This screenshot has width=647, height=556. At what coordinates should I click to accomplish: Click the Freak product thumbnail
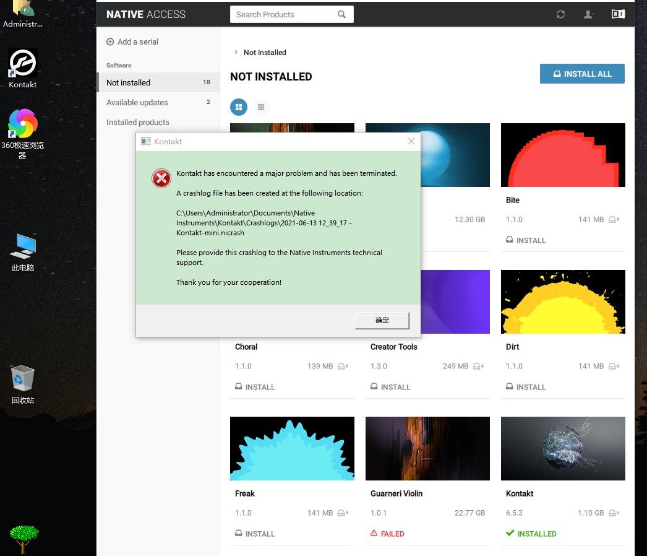tap(292, 448)
